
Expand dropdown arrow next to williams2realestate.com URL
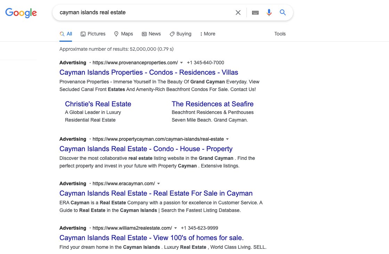coord(176,228)
